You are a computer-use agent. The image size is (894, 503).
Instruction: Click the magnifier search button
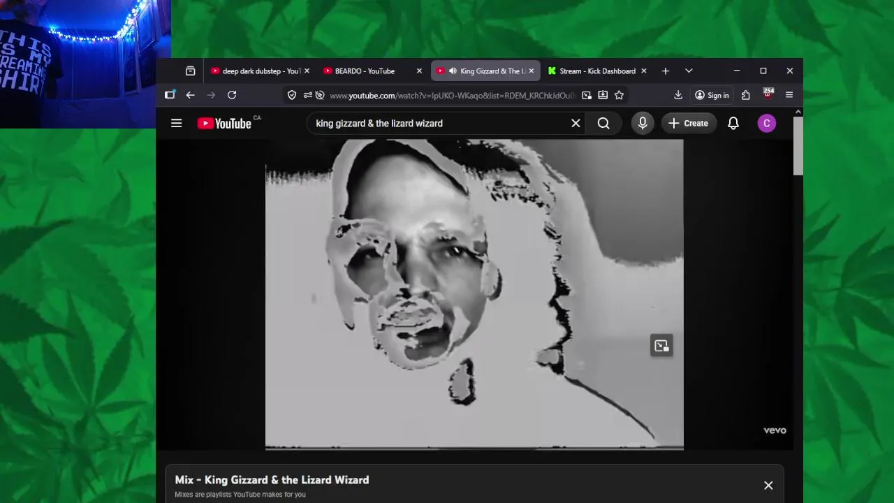click(x=603, y=123)
